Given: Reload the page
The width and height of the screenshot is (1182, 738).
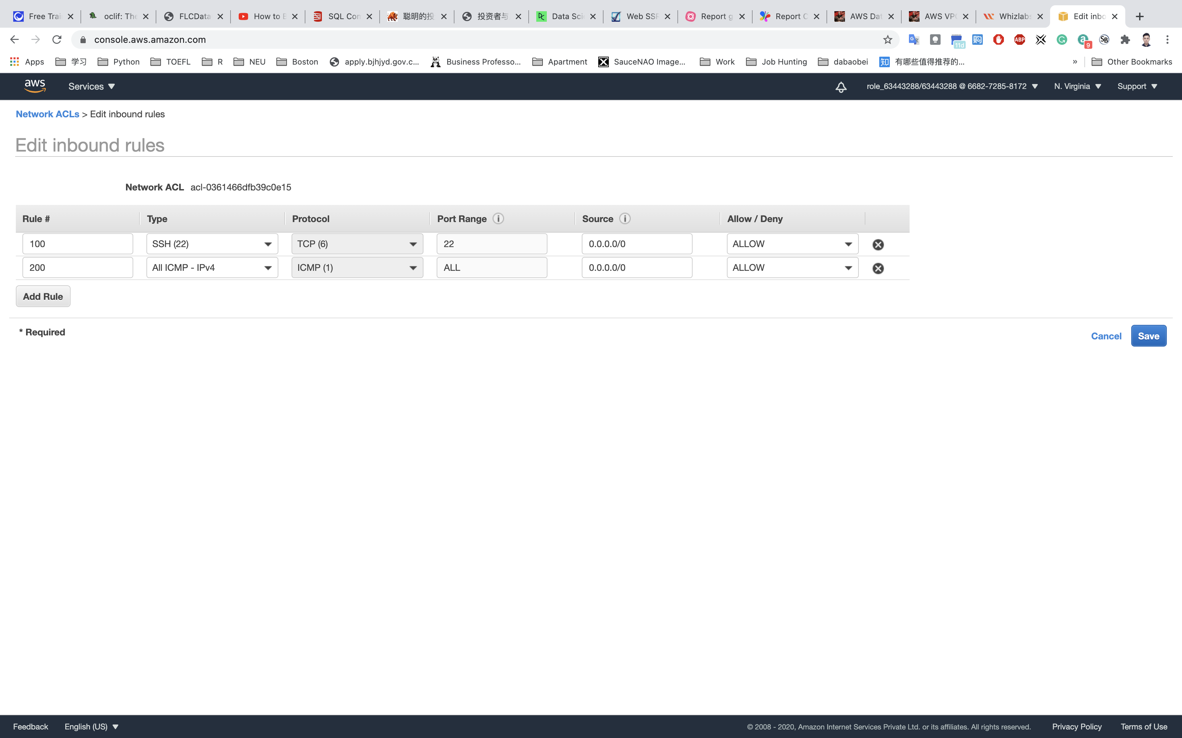Looking at the screenshot, I should point(57,40).
